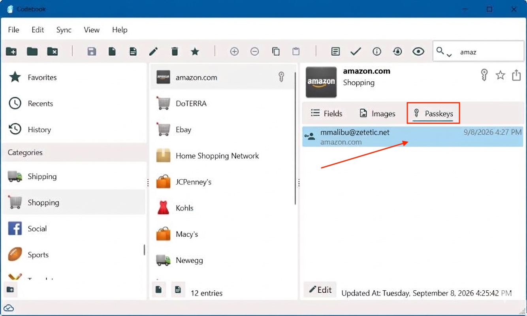This screenshot has width=527, height=316.
Task: Click the circled plus add field icon
Action: pos(234,51)
